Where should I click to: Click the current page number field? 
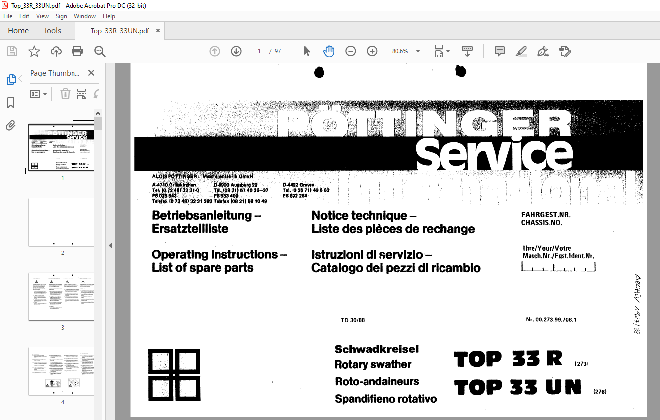click(x=259, y=51)
